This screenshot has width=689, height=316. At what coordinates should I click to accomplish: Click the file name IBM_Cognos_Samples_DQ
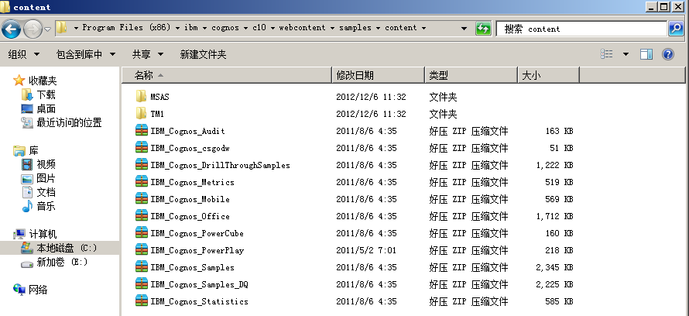(x=199, y=285)
